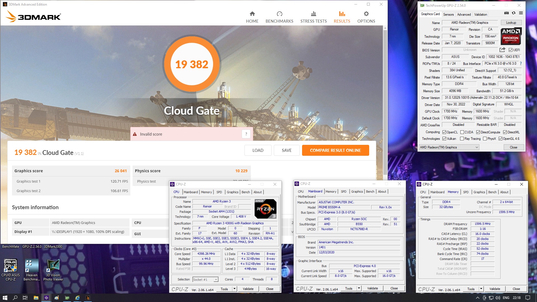
Task: Toggle OpenCL checkbox in GPU-Z
Action: pyautogui.click(x=444, y=132)
